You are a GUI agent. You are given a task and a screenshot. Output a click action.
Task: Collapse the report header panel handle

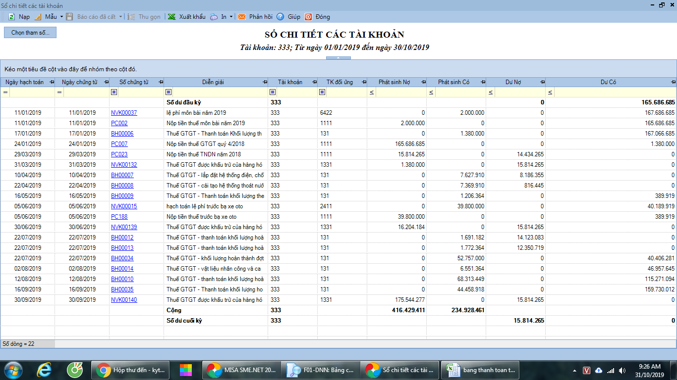pyautogui.click(x=338, y=58)
